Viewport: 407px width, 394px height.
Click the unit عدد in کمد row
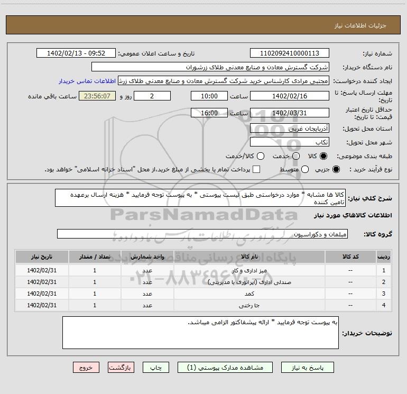[x=147, y=294]
